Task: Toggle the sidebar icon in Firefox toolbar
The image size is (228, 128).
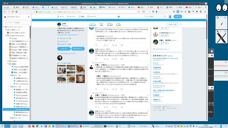Action: (x=178, y=12)
